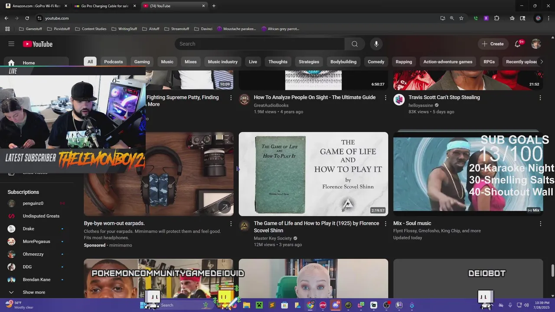
Task: Activate voice search microphone
Action: (376, 44)
